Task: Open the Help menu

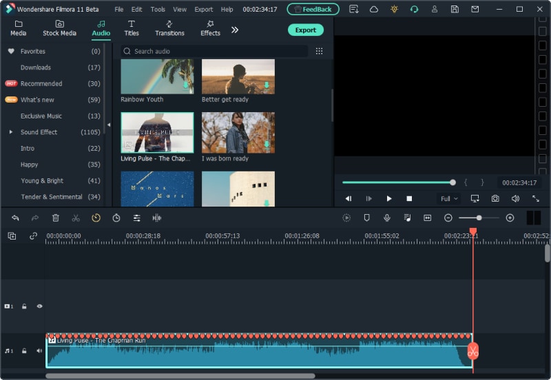Action: pos(227,10)
